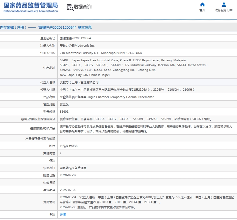
Task: Click the 变更情况 row label
Action: tap(49, 202)
